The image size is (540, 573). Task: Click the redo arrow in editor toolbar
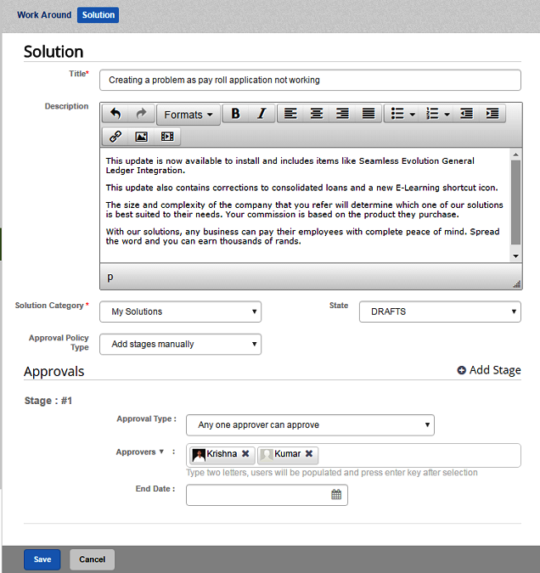[141, 114]
